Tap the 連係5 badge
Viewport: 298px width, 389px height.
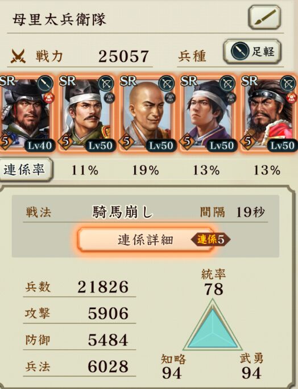pos(210,239)
